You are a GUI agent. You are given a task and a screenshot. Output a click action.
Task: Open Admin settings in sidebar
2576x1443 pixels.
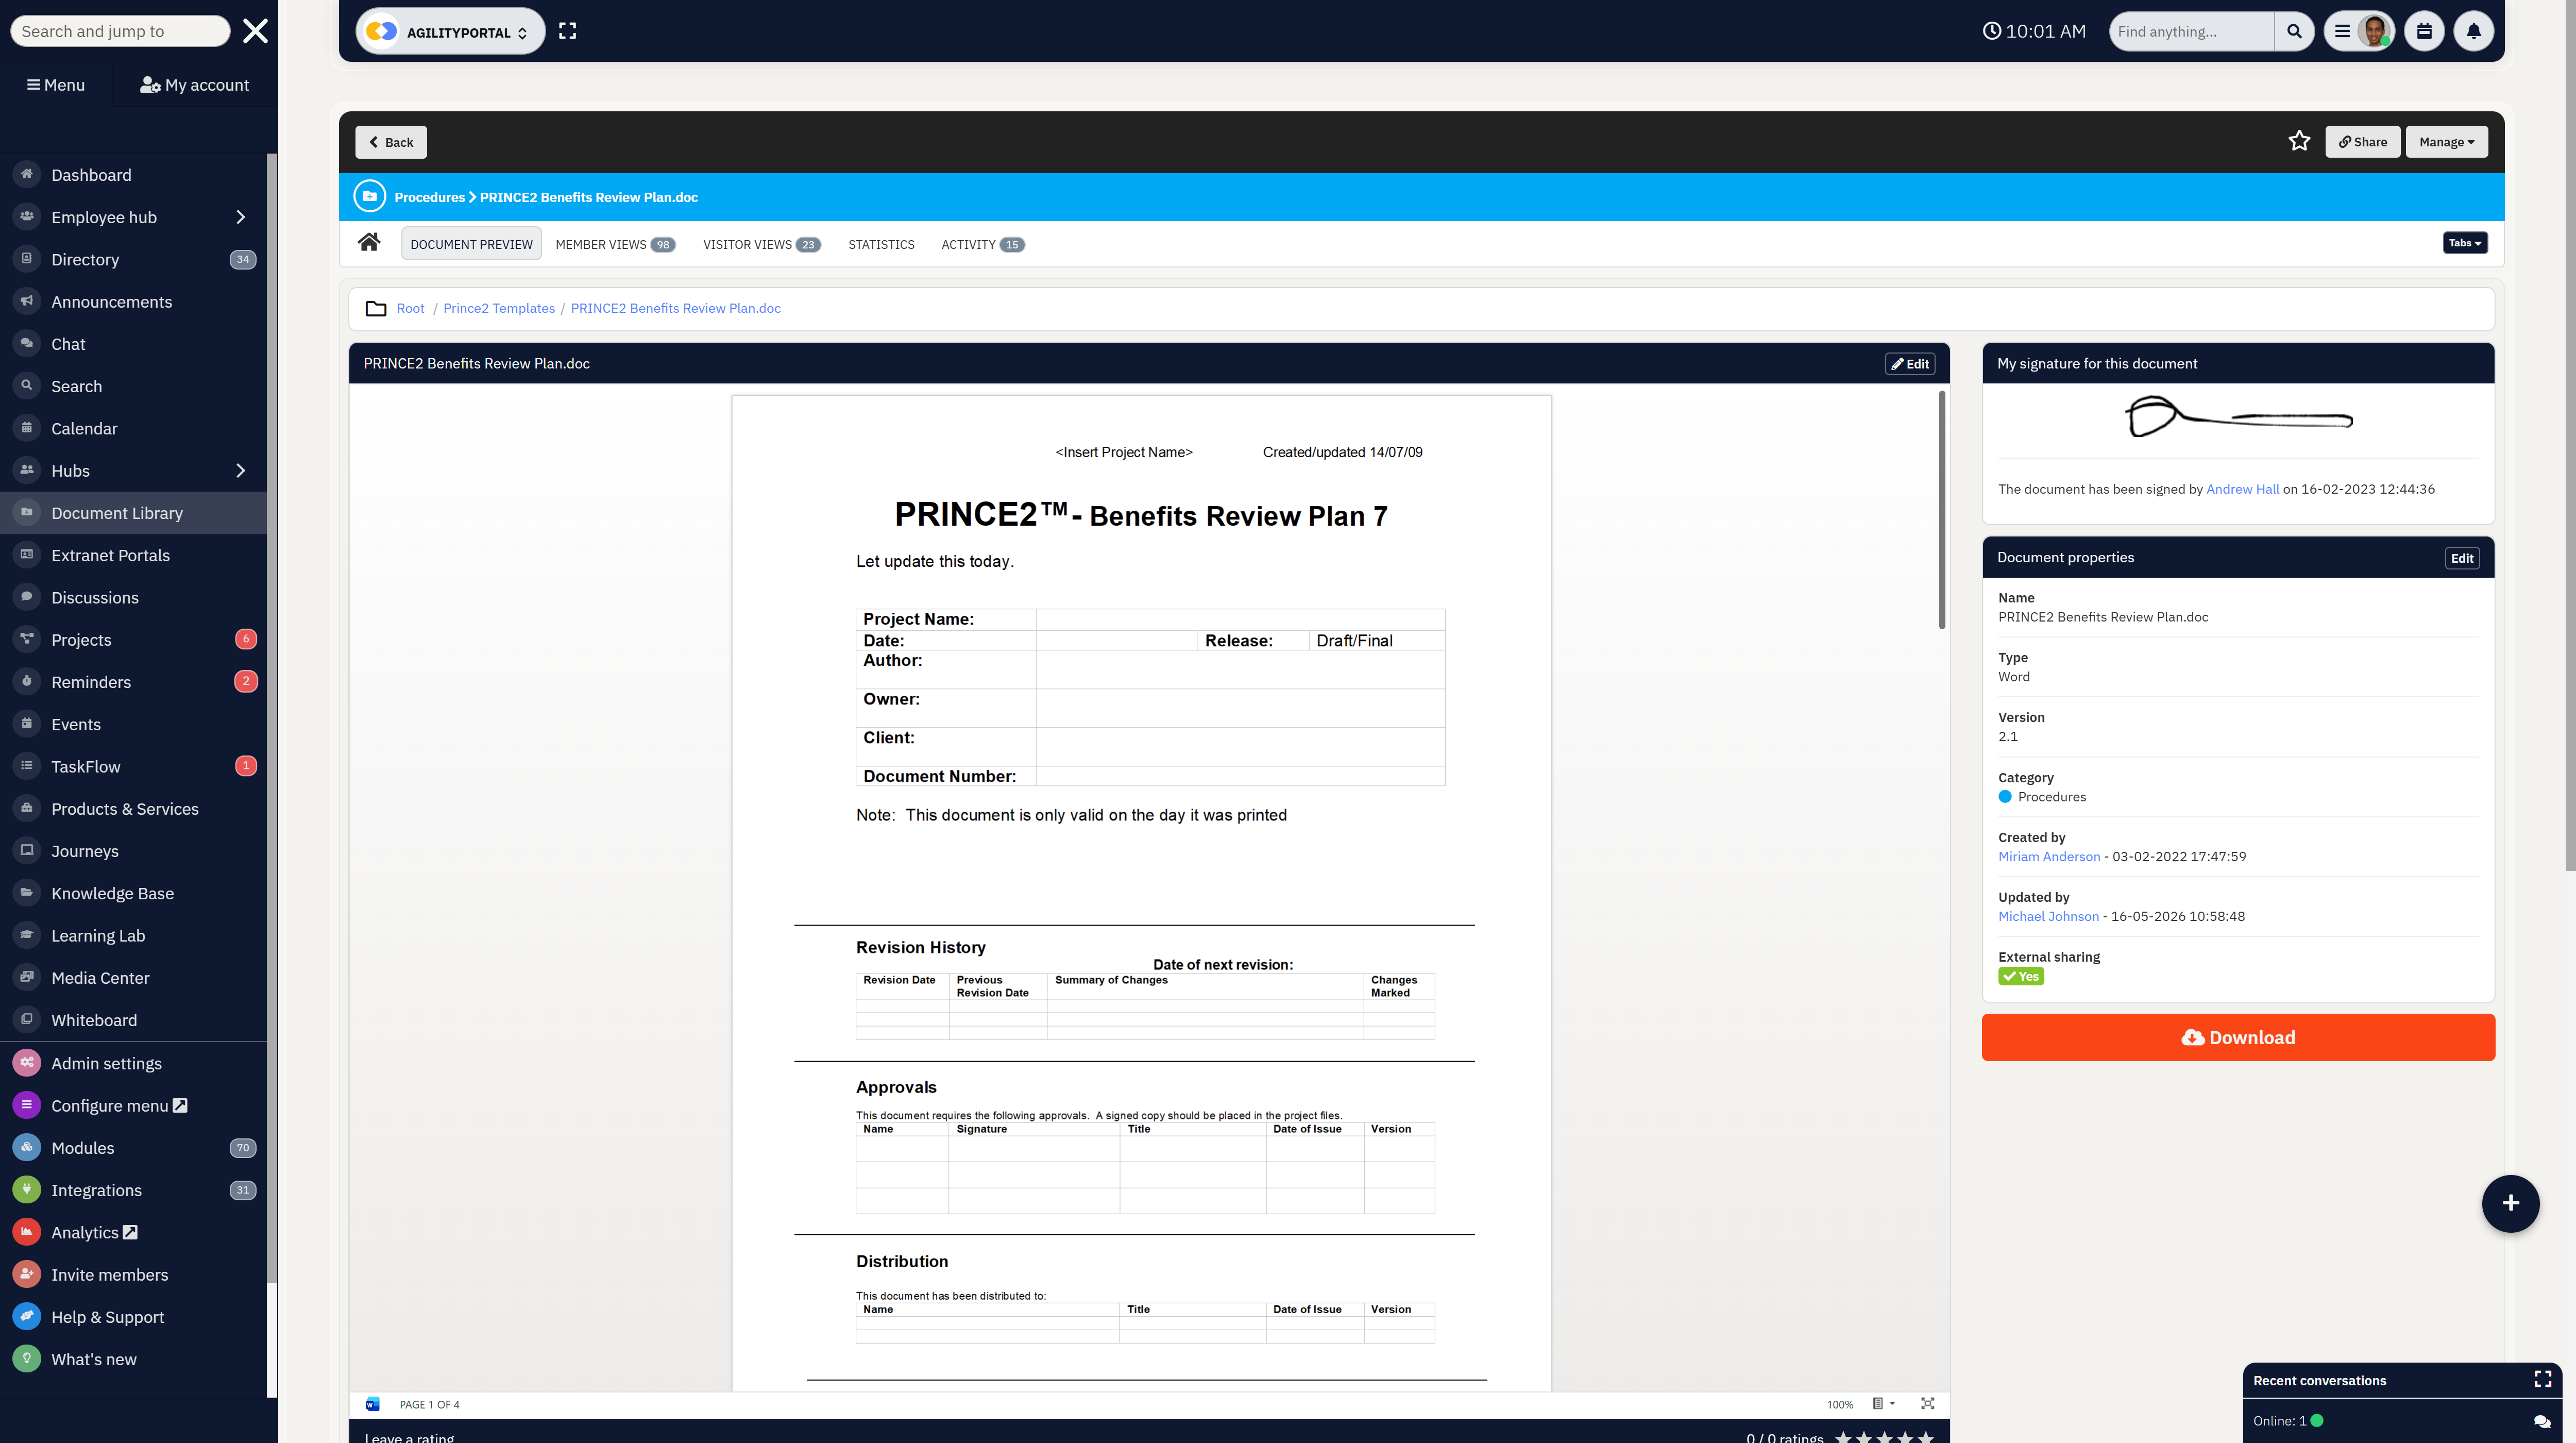[x=133, y=1063]
